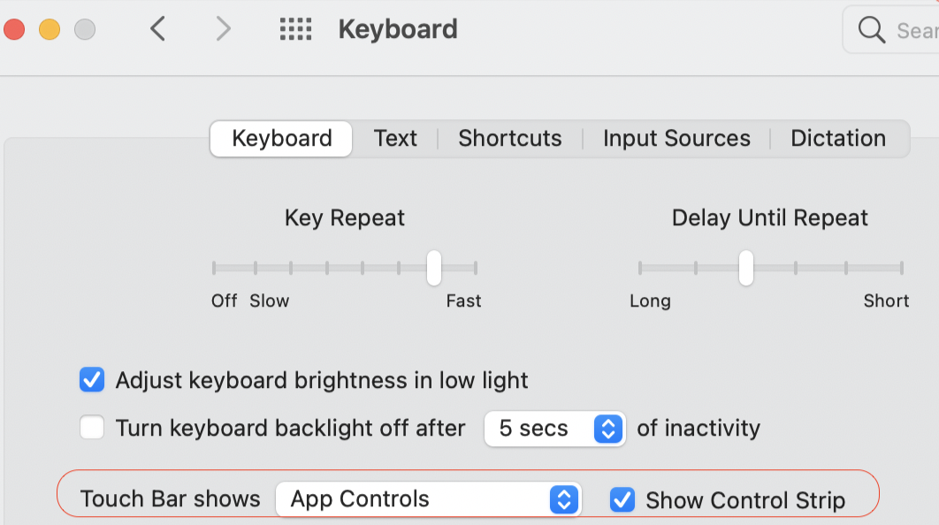Open the Dictation tab

838,139
